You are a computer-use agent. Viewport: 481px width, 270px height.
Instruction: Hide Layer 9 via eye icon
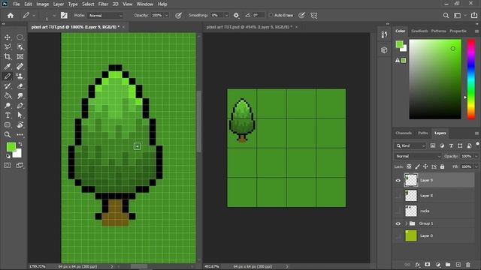(x=398, y=180)
